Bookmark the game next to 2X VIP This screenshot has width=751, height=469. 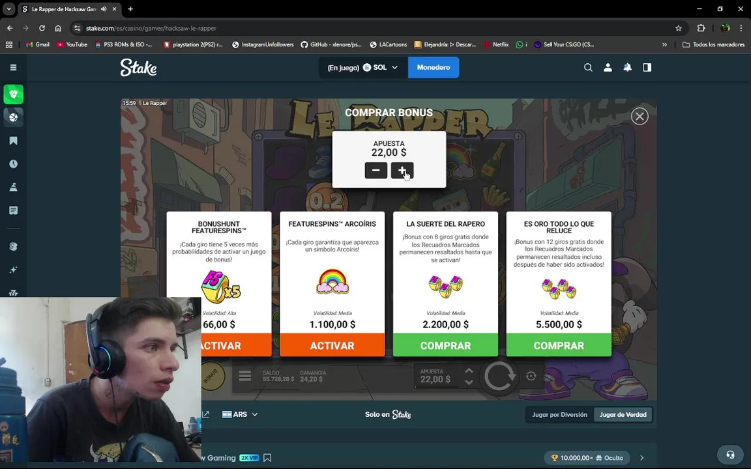click(x=267, y=458)
